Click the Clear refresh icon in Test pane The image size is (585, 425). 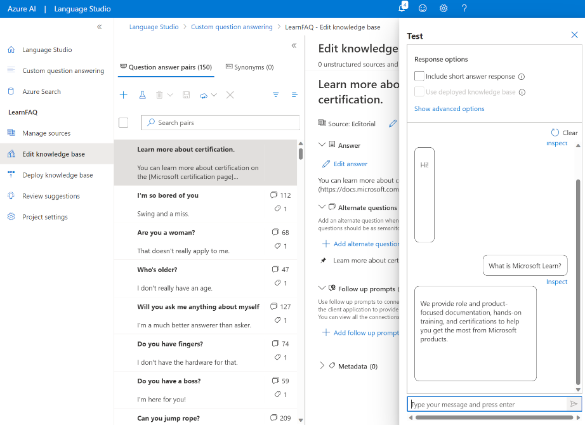pos(555,133)
